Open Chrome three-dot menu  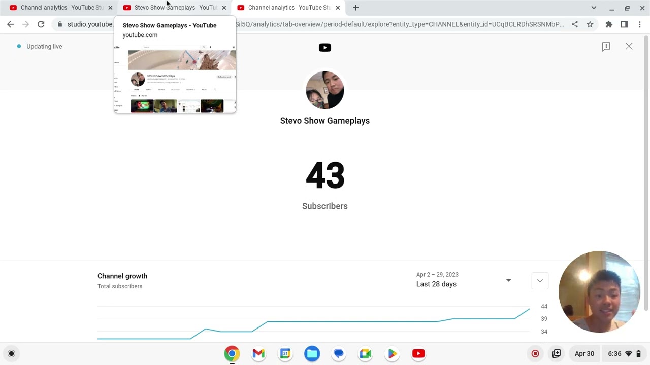(639, 24)
